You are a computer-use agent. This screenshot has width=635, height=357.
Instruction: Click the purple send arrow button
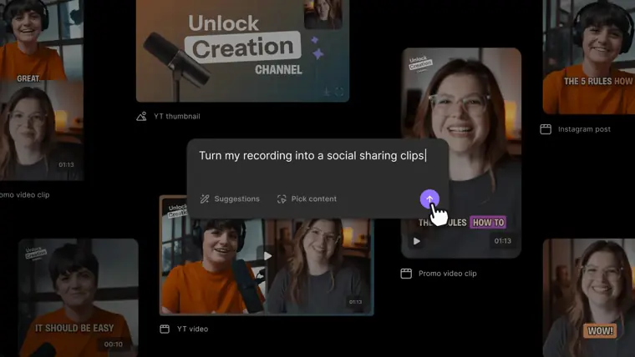click(429, 199)
